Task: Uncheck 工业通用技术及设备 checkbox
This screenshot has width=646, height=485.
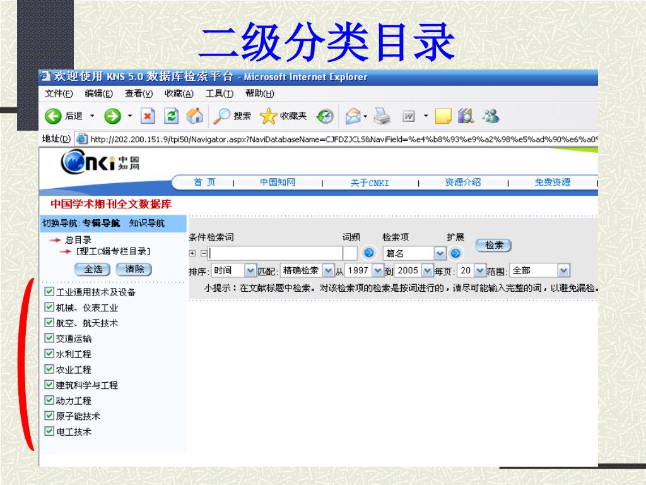Action: [49, 292]
